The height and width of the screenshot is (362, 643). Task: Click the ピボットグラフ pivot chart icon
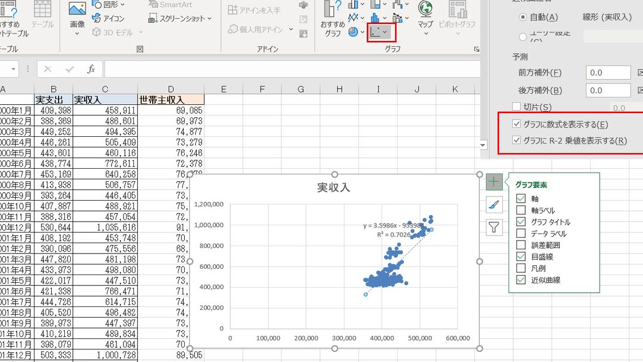457,18
